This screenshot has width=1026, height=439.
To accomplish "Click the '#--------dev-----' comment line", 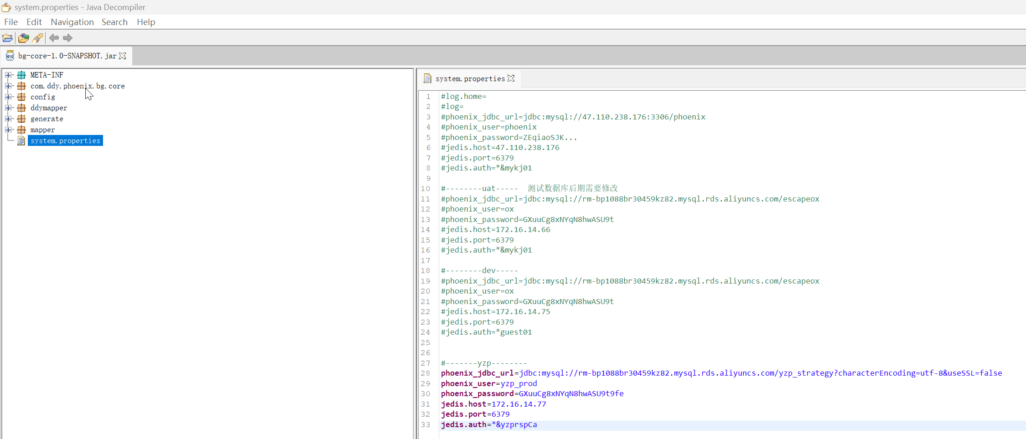I will coord(479,270).
